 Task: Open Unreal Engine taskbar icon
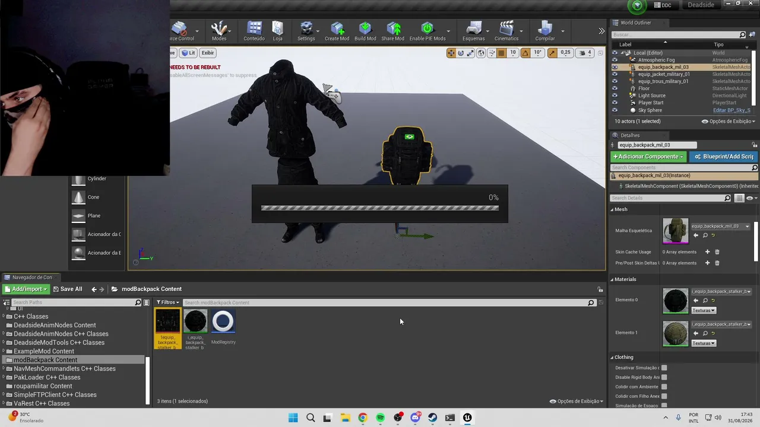point(467,418)
